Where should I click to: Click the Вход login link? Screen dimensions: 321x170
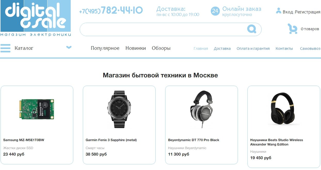288,12
